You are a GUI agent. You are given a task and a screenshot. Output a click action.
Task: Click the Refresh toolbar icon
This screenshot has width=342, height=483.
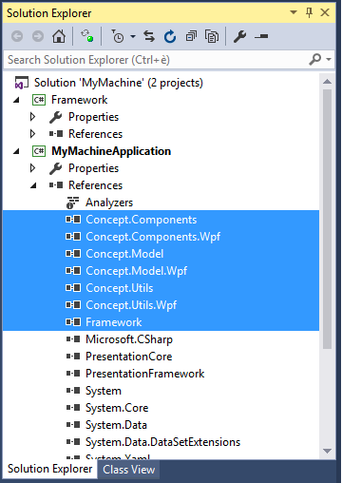click(170, 36)
